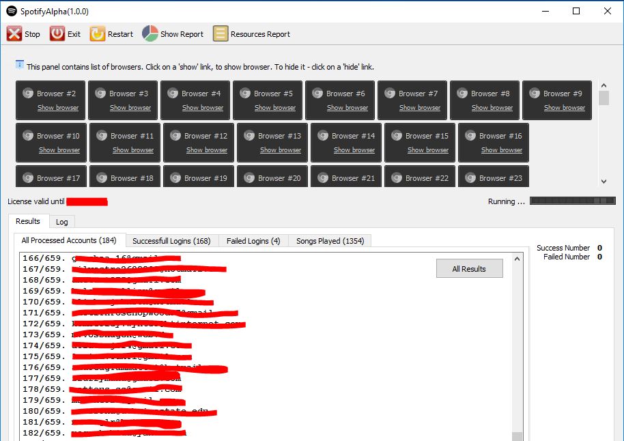Click the Chrome icon on Browser #15
The width and height of the screenshot is (624, 441).
tap(397, 135)
